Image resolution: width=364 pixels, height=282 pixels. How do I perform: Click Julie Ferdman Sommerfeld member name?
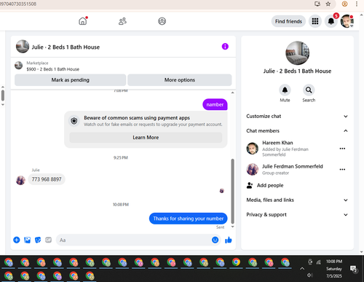[x=293, y=166]
